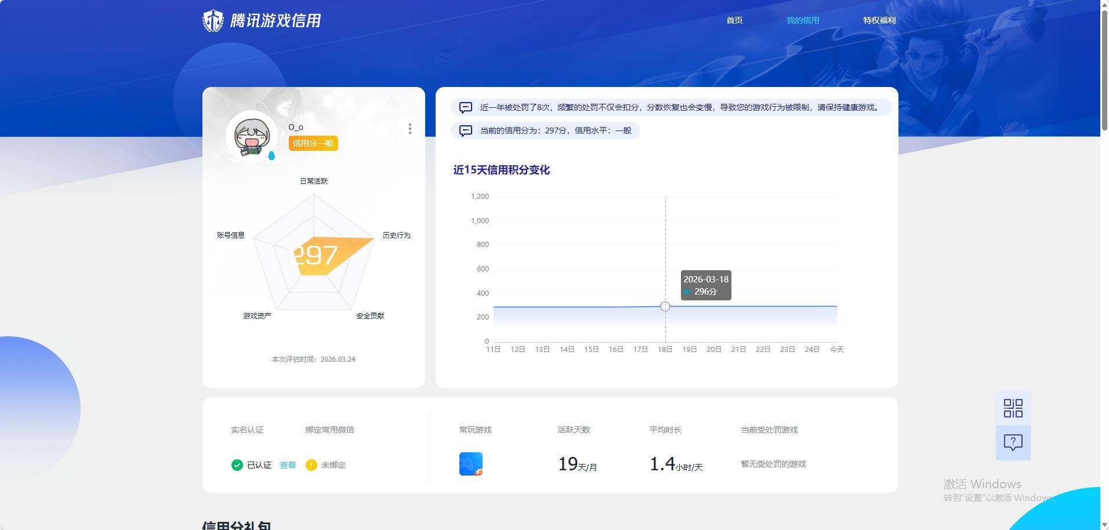The image size is (1109, 530).
Task: Open the help question floating button
Action: pyautogui.click(x=1013, y=443)
